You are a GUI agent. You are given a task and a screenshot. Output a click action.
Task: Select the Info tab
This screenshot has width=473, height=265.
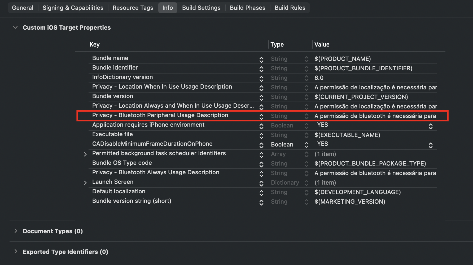click(x=168, y=8)
